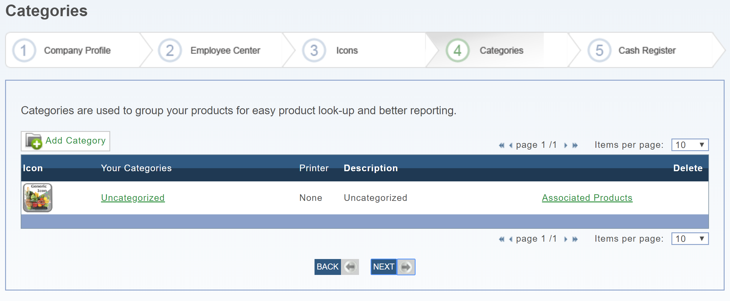Switch to Company Profile step
The image size is (730, 301).
point(77,50)
